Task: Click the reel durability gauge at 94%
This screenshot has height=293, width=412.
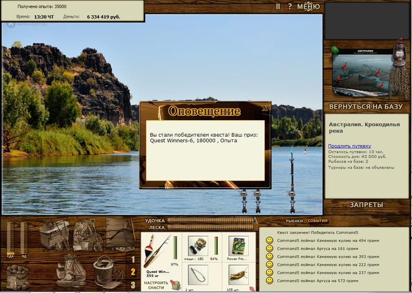Action: [x=216, y=246]
